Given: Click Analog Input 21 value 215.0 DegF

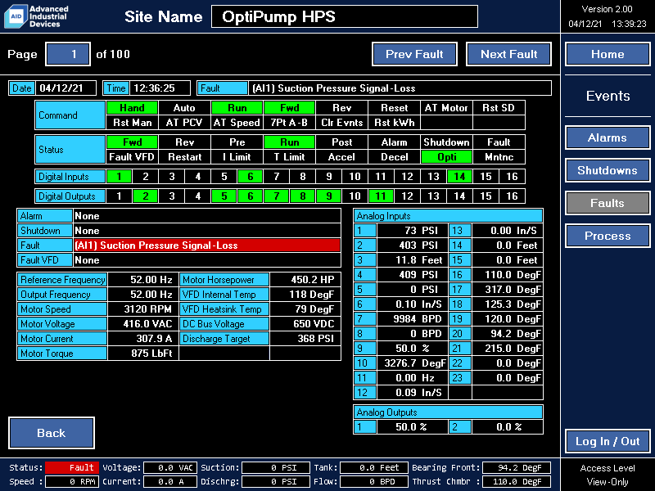Looking at the screenshot, I should pyautogui.click(x=508, y=349).
